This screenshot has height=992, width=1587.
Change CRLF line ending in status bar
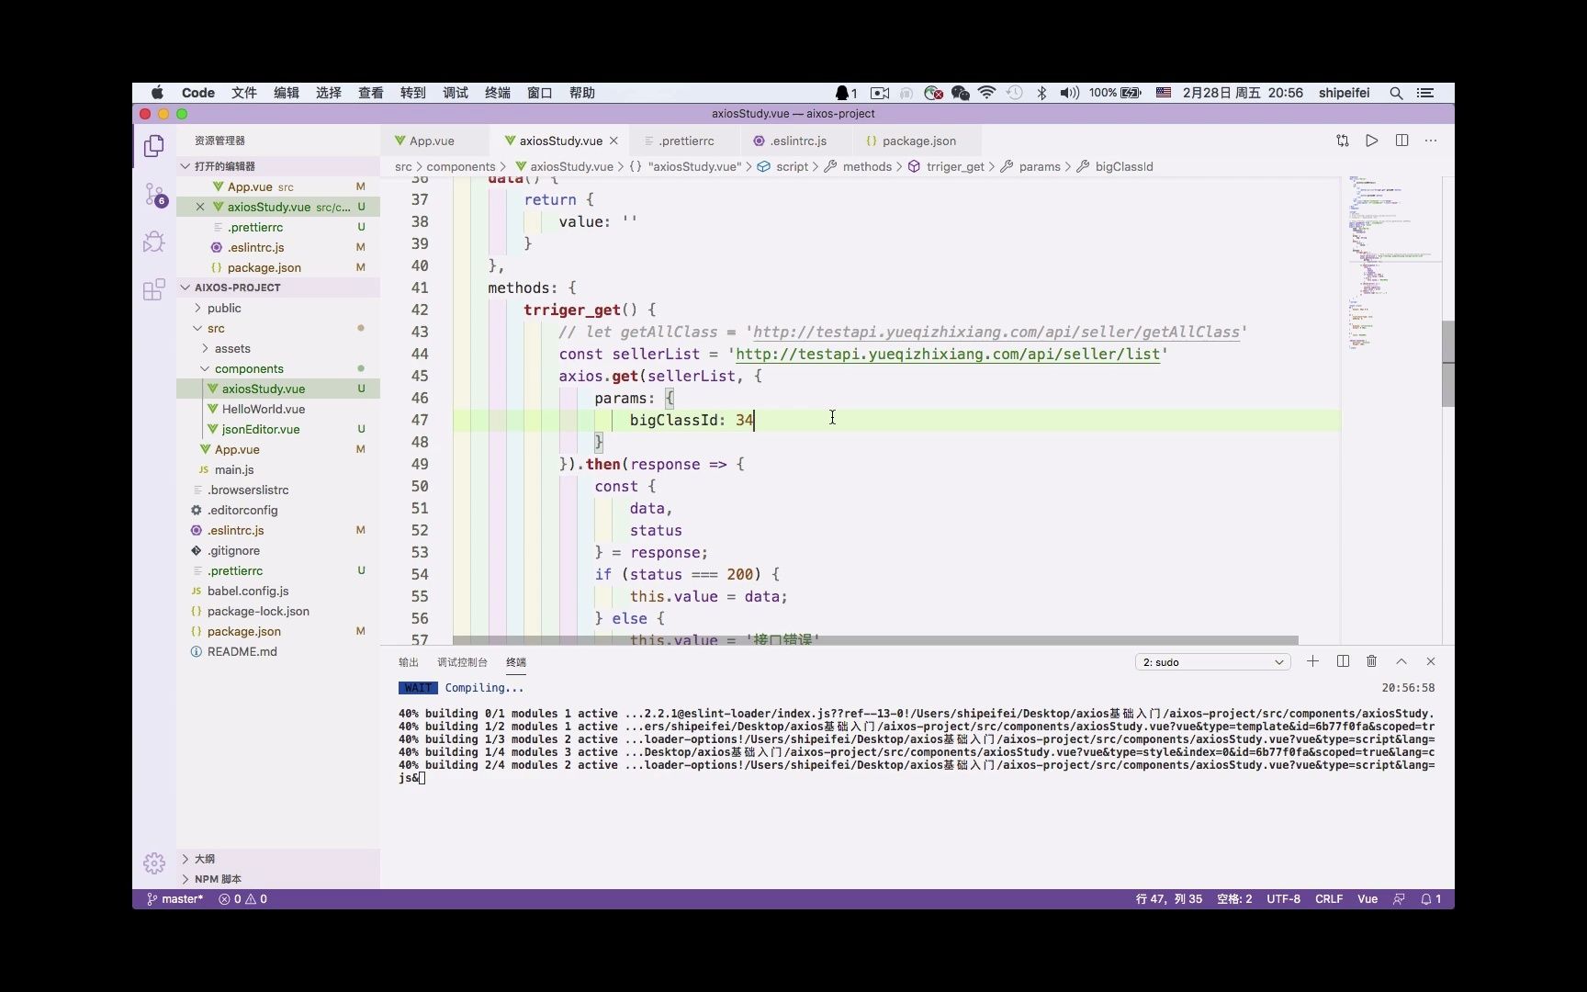1329,899
